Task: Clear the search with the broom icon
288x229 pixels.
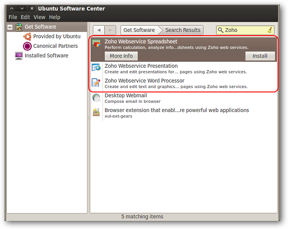Action: coord(270,30)
